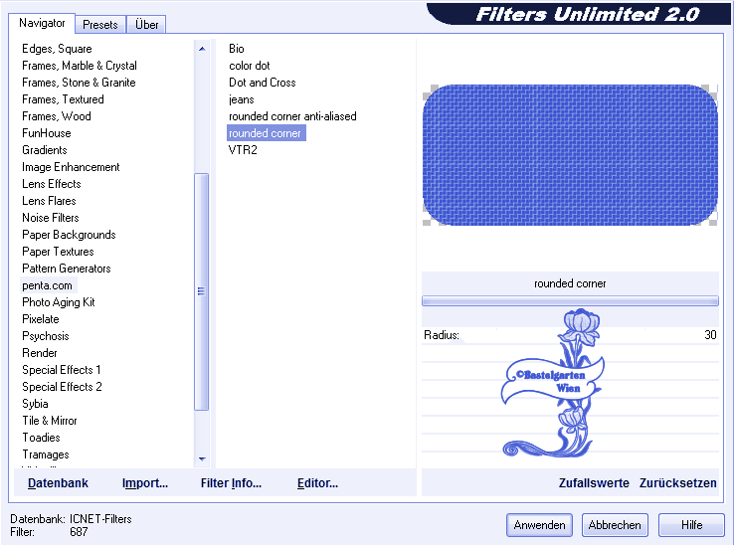
Task: Click the category list scroll-down arrow
Action: tap(202, 458)
